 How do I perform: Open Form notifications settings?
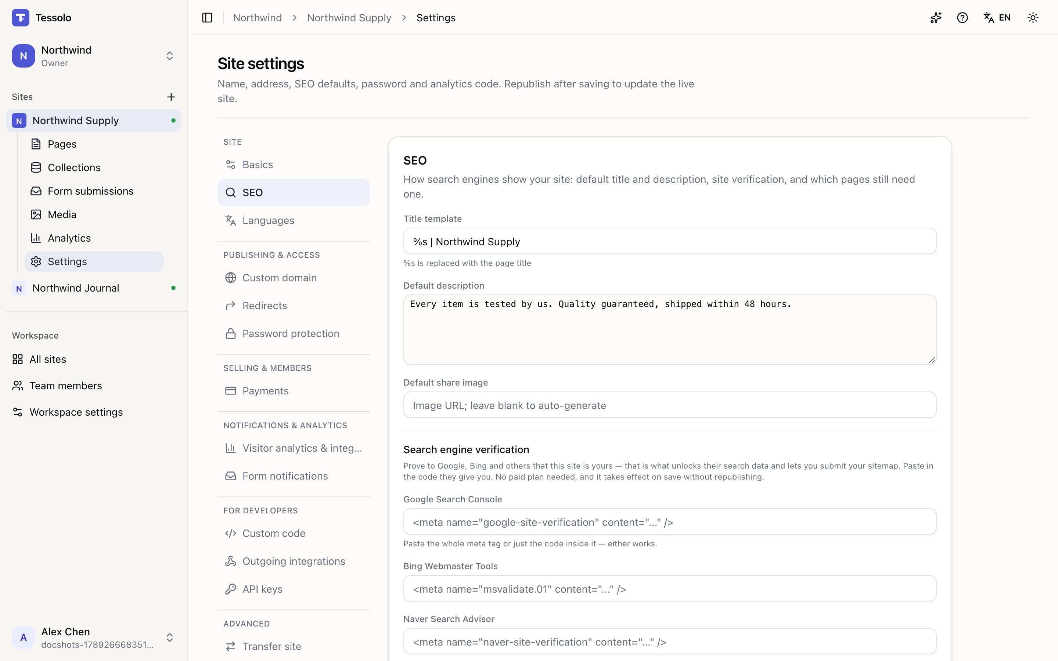[x=294, y=477]
